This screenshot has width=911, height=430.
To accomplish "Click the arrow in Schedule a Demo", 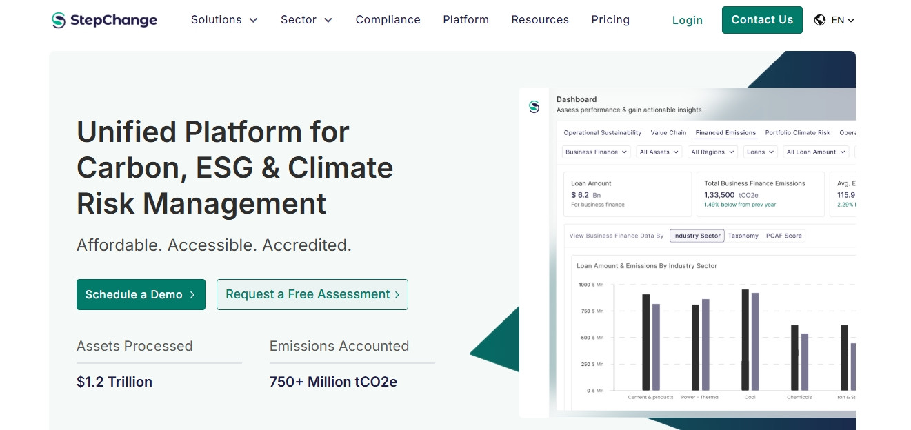I will pos(192,295).
